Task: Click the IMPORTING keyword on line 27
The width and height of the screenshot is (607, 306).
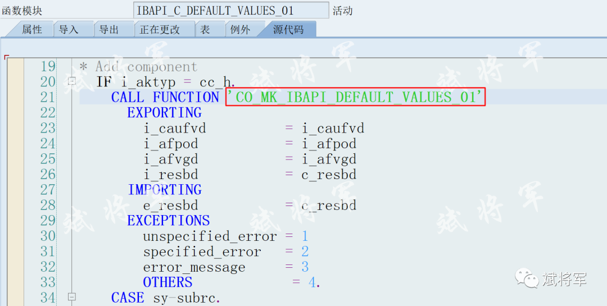Action: [x=165, y=190]
